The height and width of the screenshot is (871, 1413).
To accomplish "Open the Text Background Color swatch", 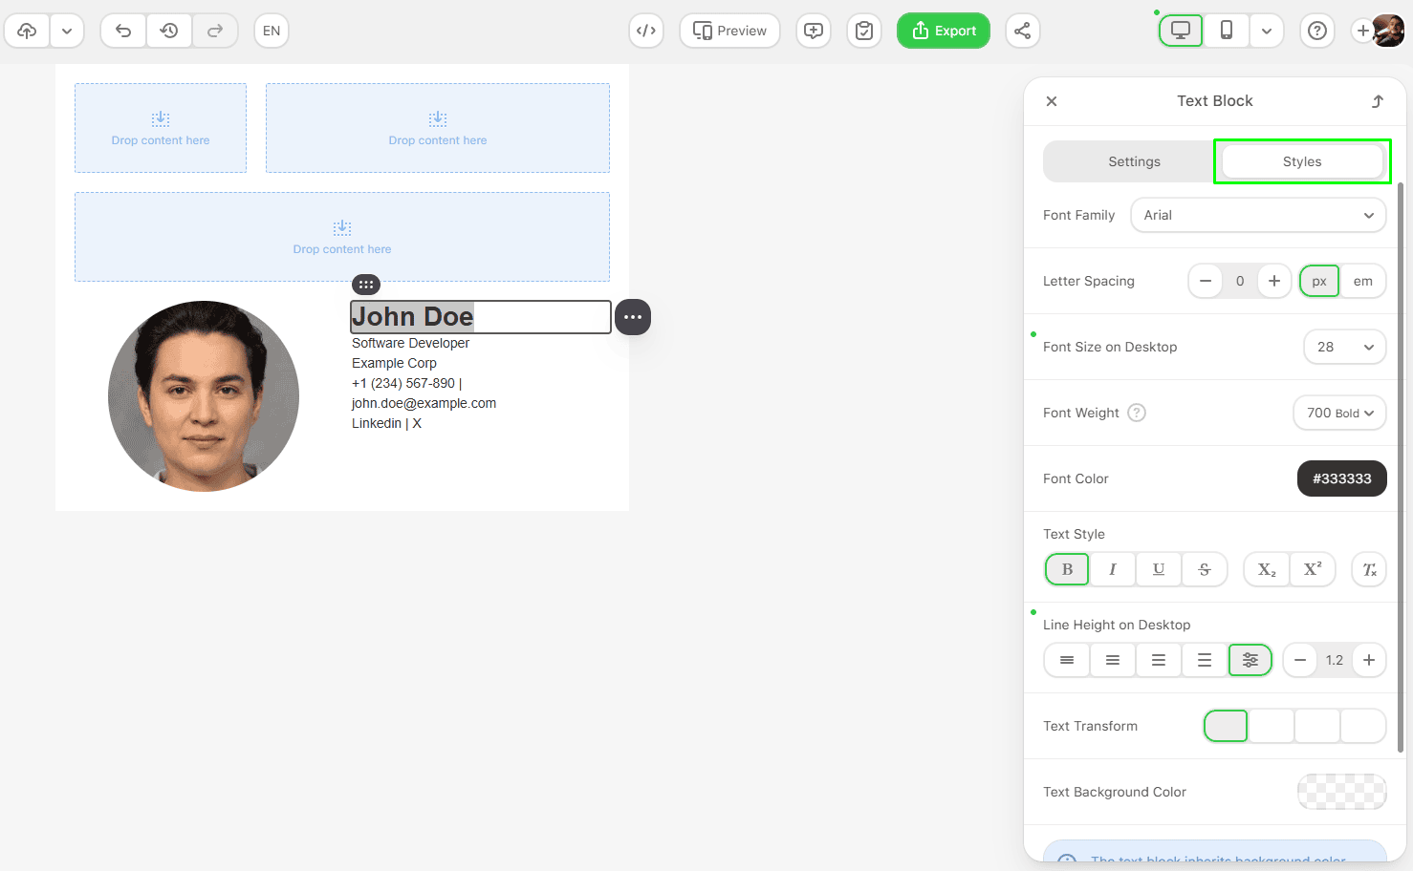I will [x=1342, y=792].
